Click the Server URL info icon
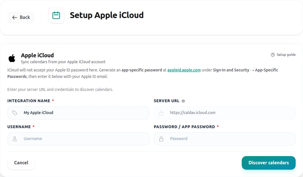 pos(183,101)
